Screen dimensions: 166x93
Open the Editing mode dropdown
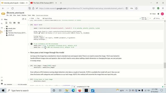[x=157, y=18]
